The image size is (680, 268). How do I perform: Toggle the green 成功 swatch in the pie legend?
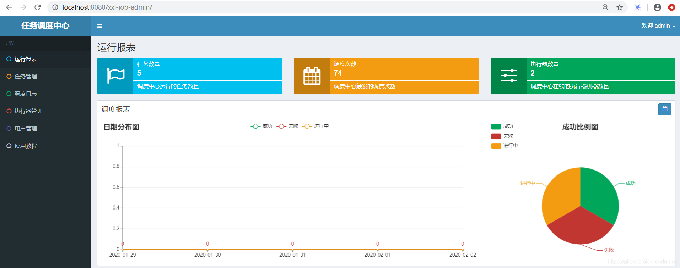pyautogui.click(x=496, y=127)
